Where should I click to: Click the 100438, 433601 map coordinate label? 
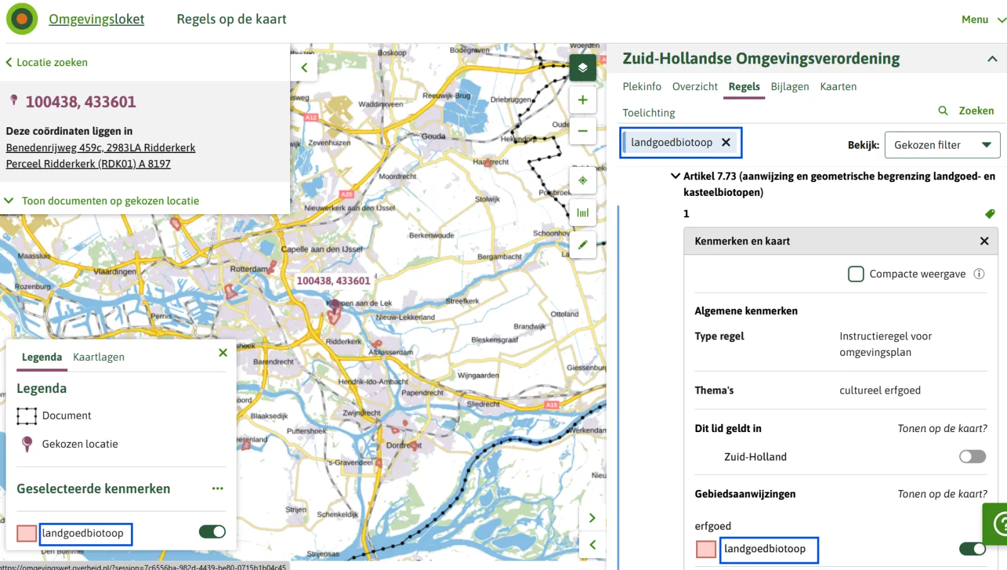point(334,281)
